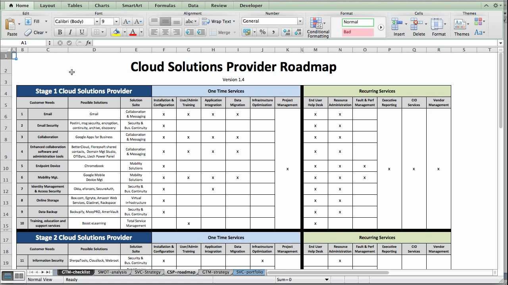This screenshot has width=508, height=285.
Task: Apply the Bad cell style
Action: tap(358, 32)
